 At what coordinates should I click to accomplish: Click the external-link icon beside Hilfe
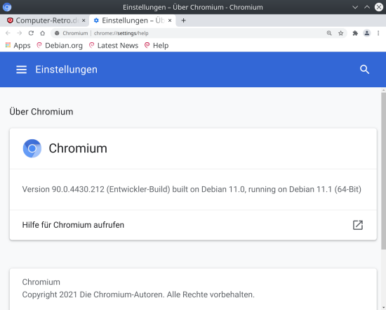[x=358, y=225]
